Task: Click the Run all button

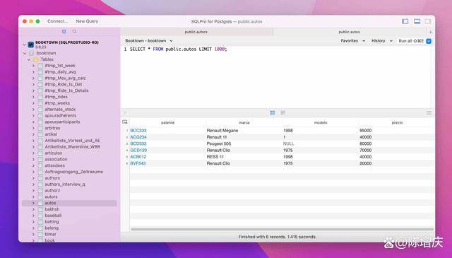Action: (411, 41)
